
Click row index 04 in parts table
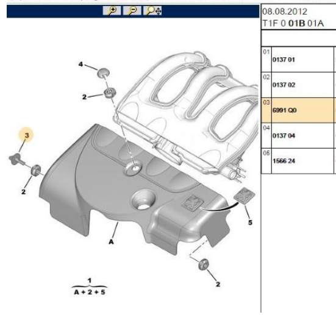266,128
